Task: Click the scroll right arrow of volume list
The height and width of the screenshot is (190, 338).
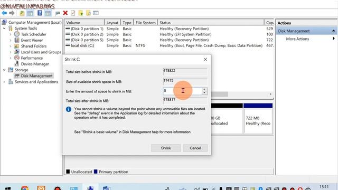Action: pyautogui.click(x=270, y=94)
